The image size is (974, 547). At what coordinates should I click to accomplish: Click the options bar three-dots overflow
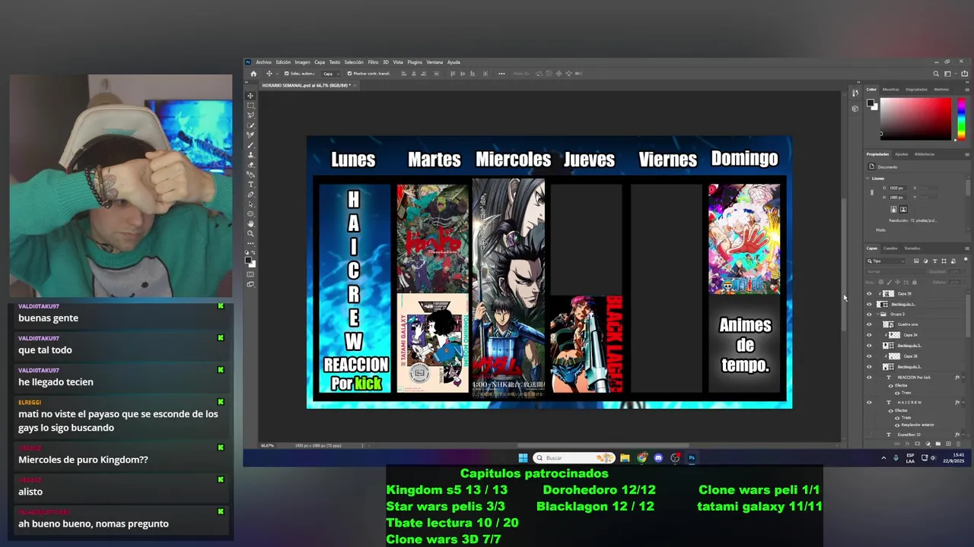[x=501, y=74]
